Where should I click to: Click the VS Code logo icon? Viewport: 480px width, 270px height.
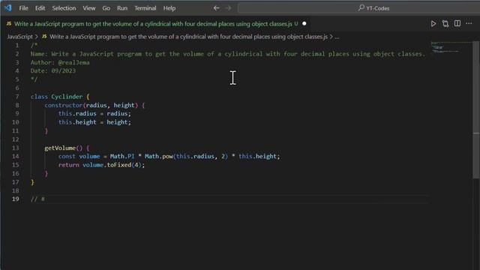tap(8, 8)
